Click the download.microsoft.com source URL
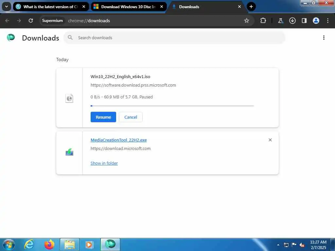 pos(120,149)
